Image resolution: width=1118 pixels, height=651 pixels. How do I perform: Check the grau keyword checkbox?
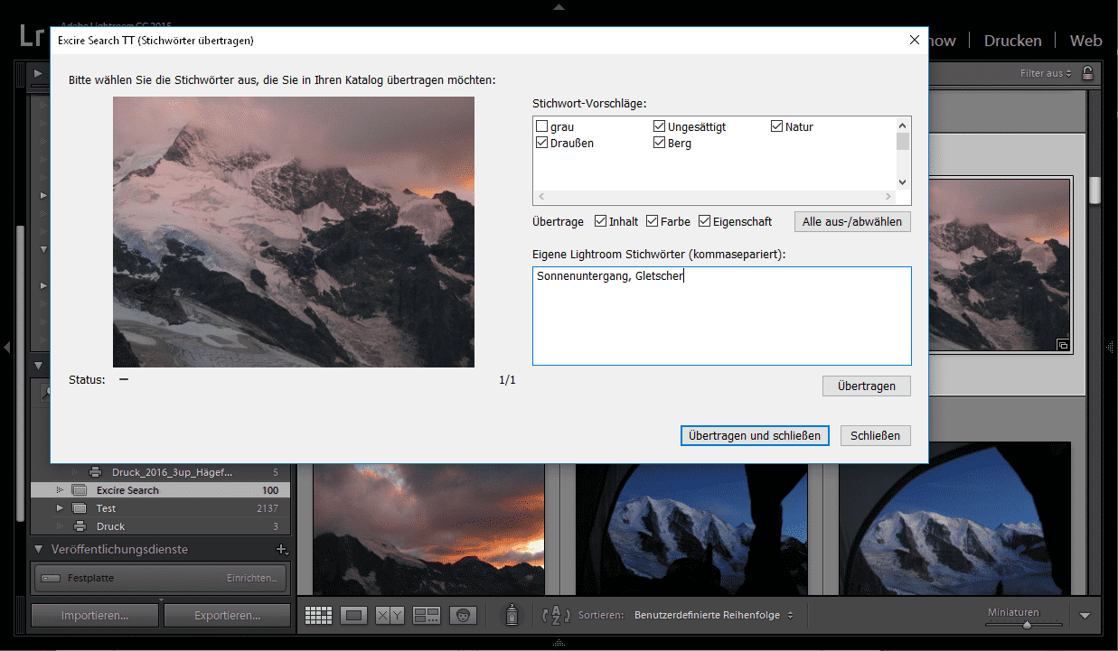542,126
